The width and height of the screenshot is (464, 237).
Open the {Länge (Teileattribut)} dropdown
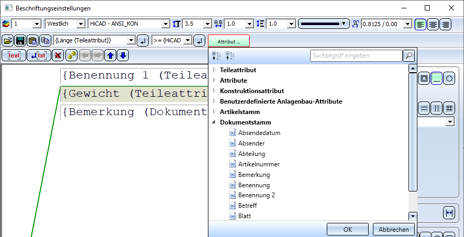click(x=131, y=41)
